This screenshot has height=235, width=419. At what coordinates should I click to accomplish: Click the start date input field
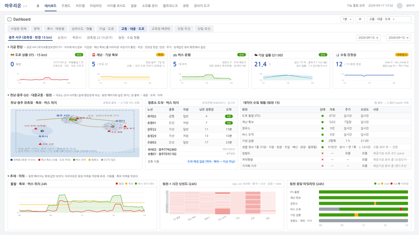(x=368, y=38)
